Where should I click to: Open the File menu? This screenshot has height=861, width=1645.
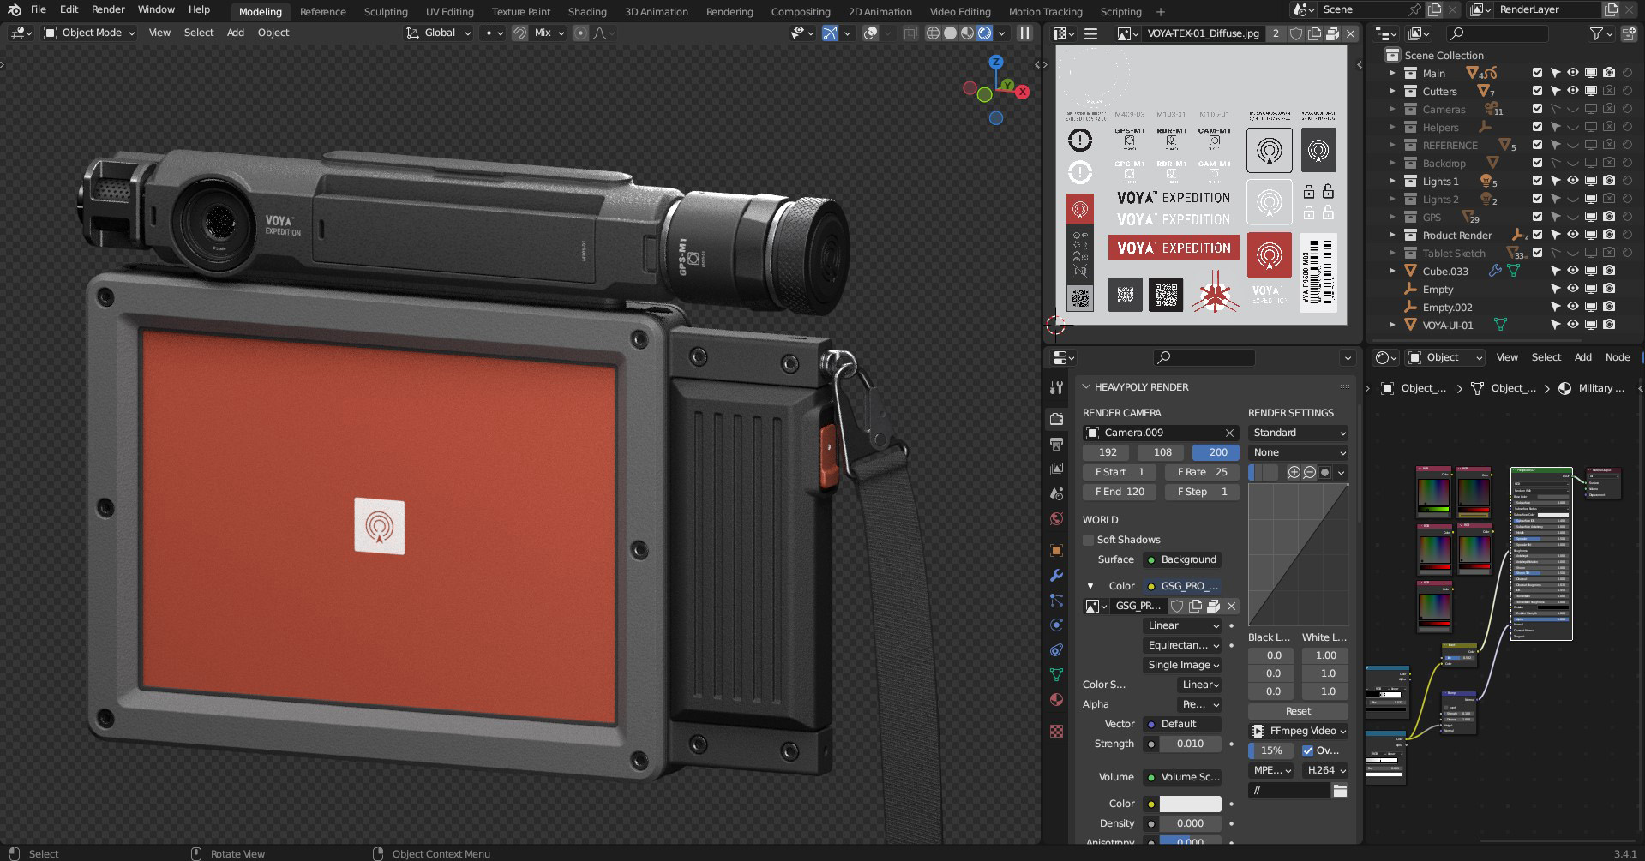tap(39, 9)
